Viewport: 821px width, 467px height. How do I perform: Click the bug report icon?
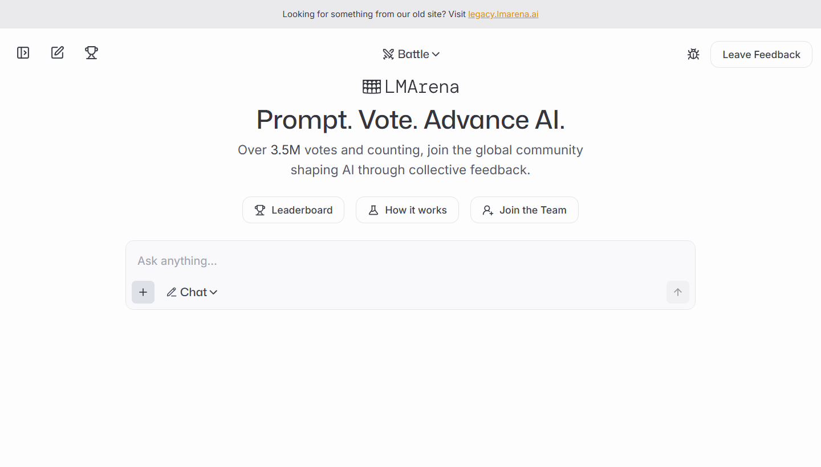coord(693,55)
